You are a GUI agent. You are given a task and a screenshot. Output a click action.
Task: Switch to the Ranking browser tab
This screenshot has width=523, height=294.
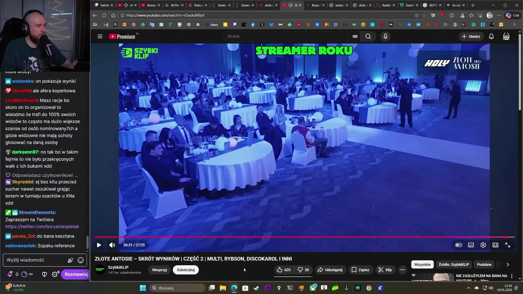[x=384, y=5]
